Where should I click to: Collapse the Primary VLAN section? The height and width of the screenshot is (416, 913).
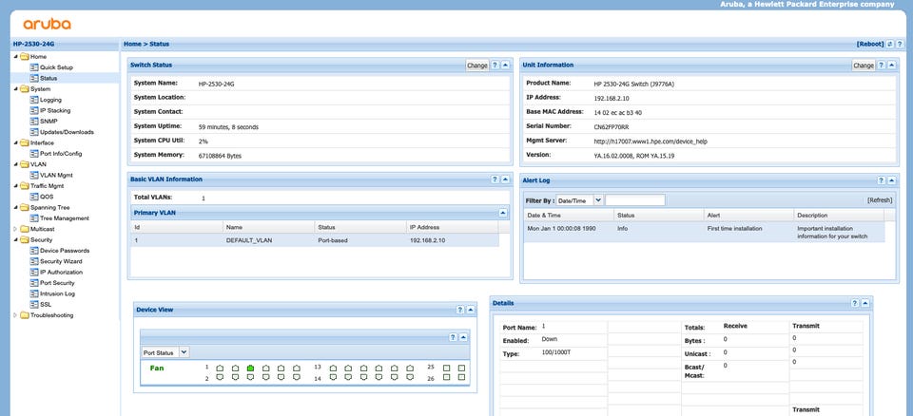tap(503, 213)
